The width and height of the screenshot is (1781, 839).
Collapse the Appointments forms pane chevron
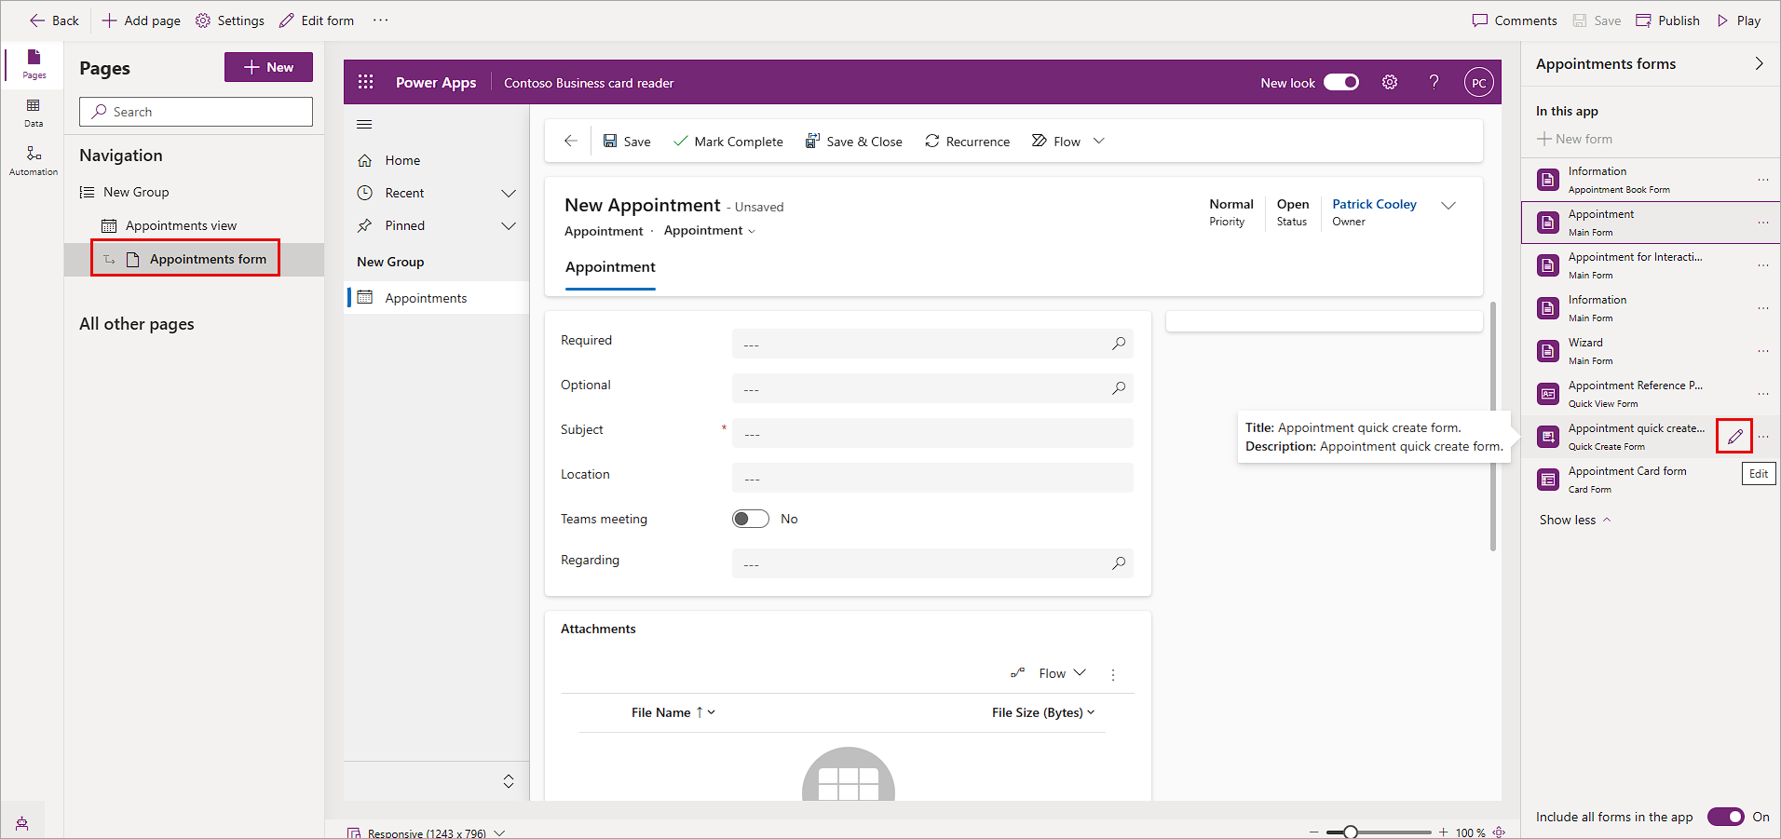coord(1759,63)
